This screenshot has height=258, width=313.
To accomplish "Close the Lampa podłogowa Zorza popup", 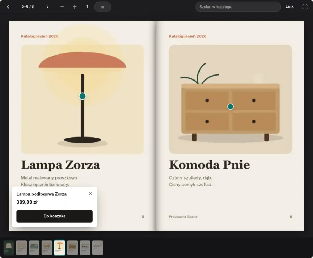I will 90,193.
